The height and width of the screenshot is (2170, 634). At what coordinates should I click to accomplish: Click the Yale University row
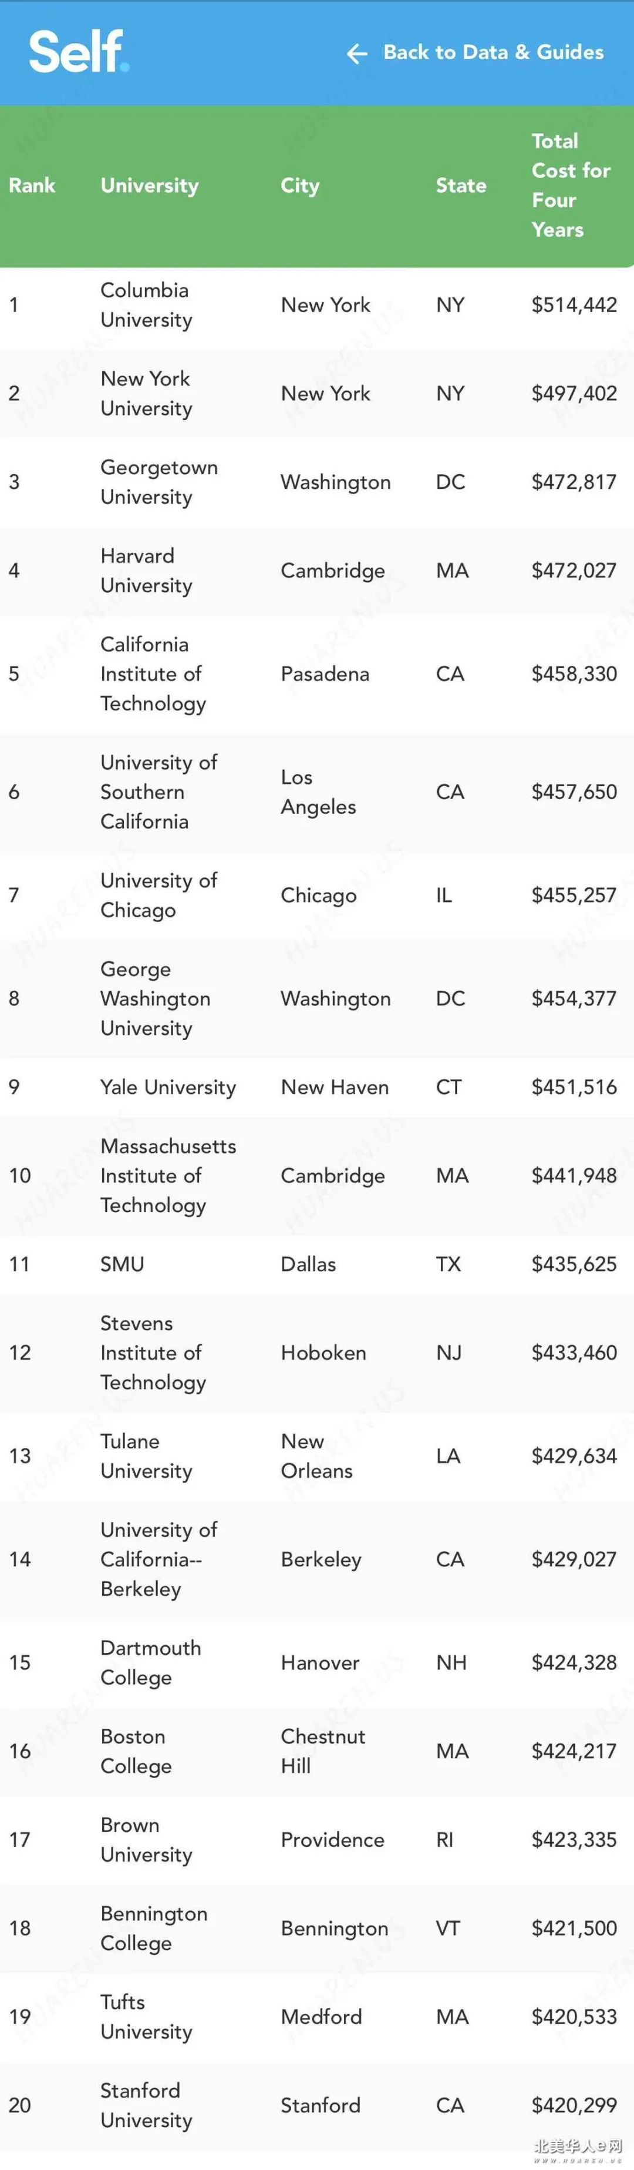pos(316,1086)
